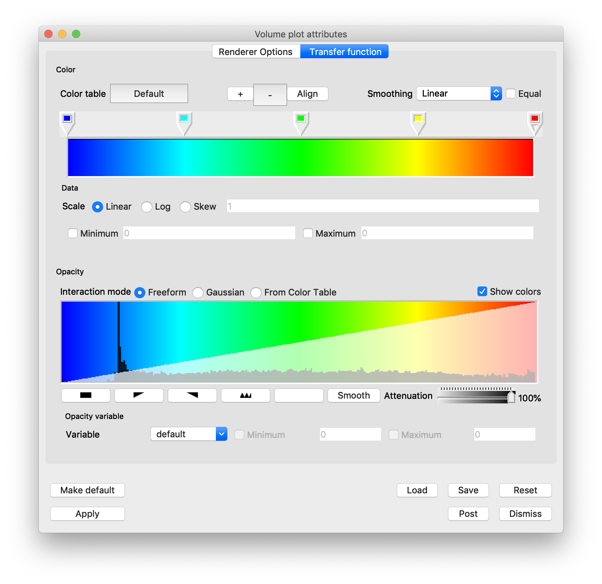This screenshot has height=584, width=602.
Task: Enable the Data Maximum checkbox
Action: [x=308, y=233]
